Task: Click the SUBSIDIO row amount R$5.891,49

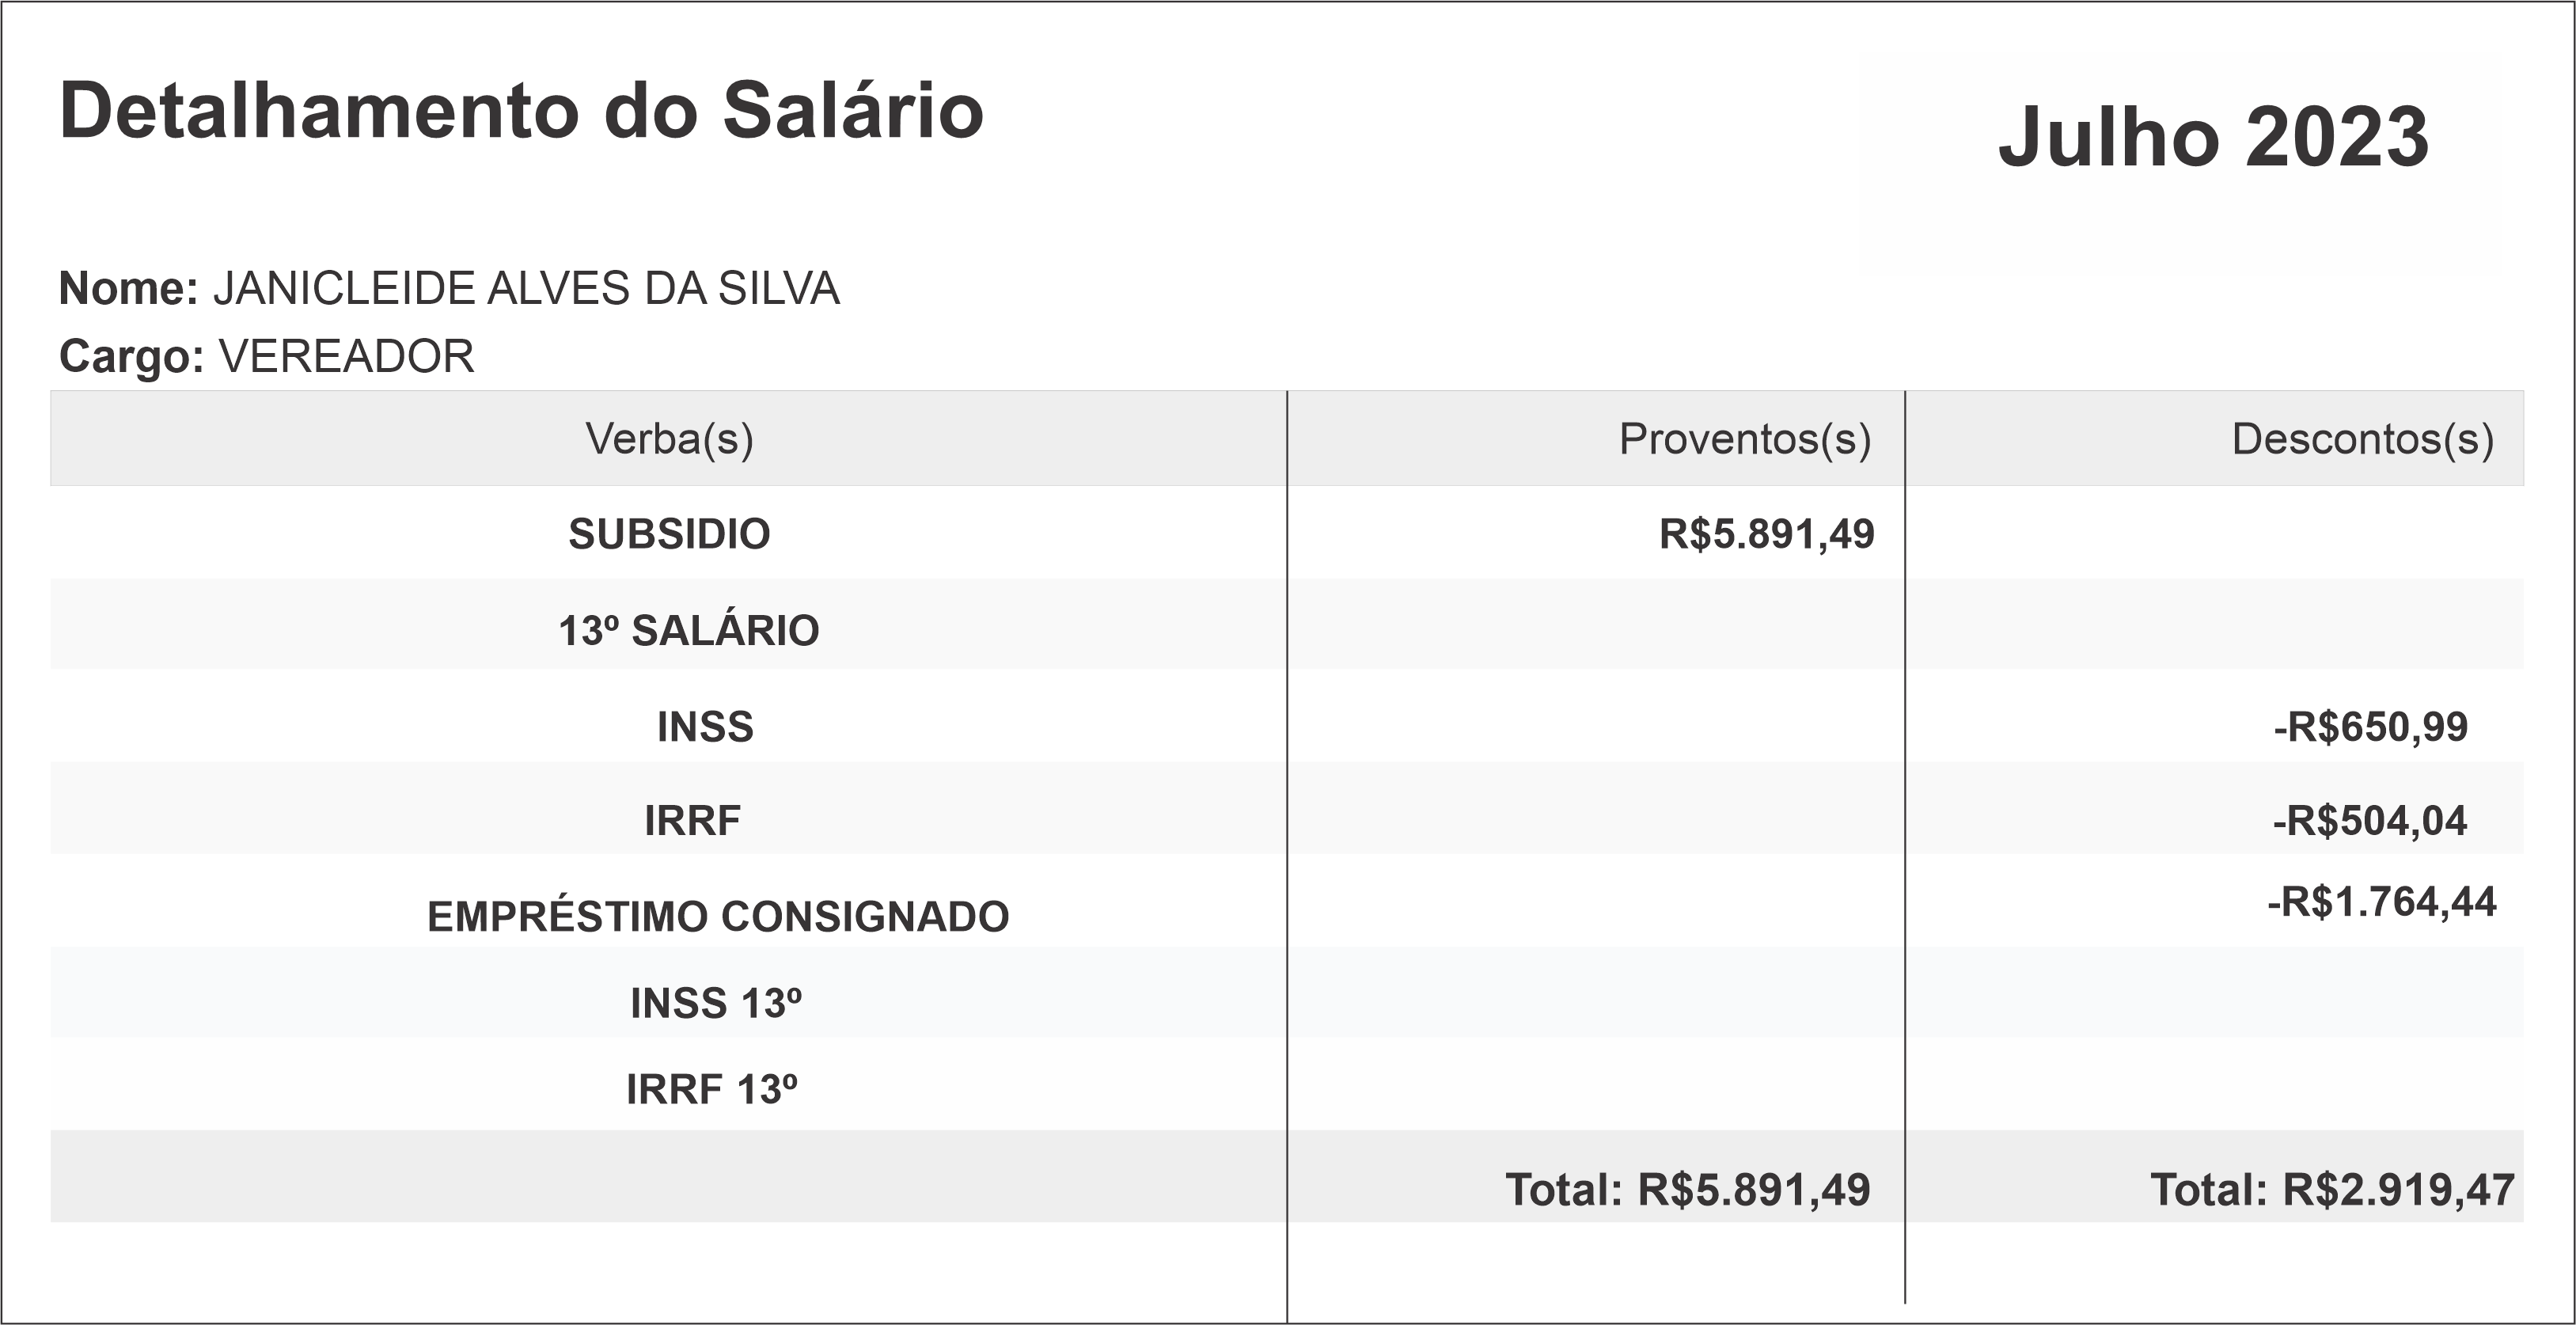Action: pyautogui.click(x=1766, y=534)
